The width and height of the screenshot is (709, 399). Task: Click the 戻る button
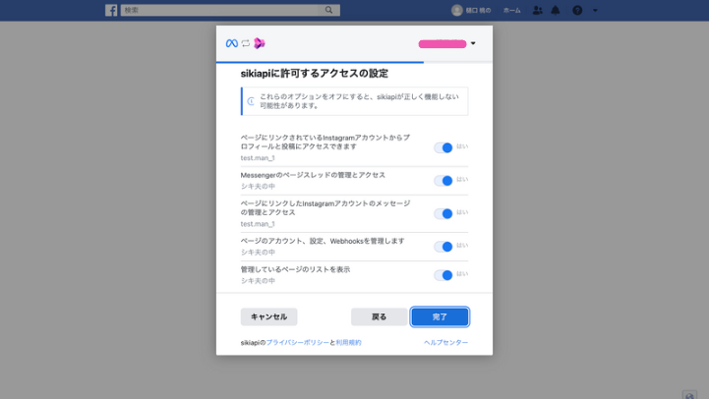tap(379, 316)
